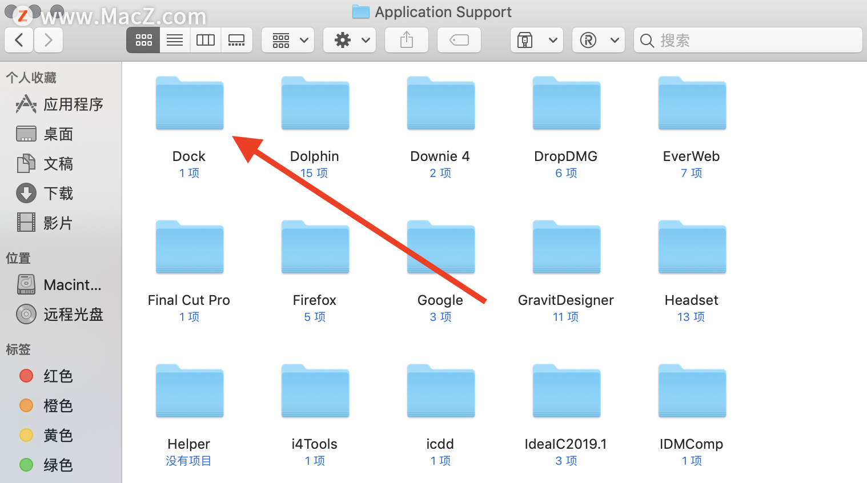This screenshot has height=483, width=867.
Task: Select the Final Cut Pro folder icon
Action: point(190,247)
